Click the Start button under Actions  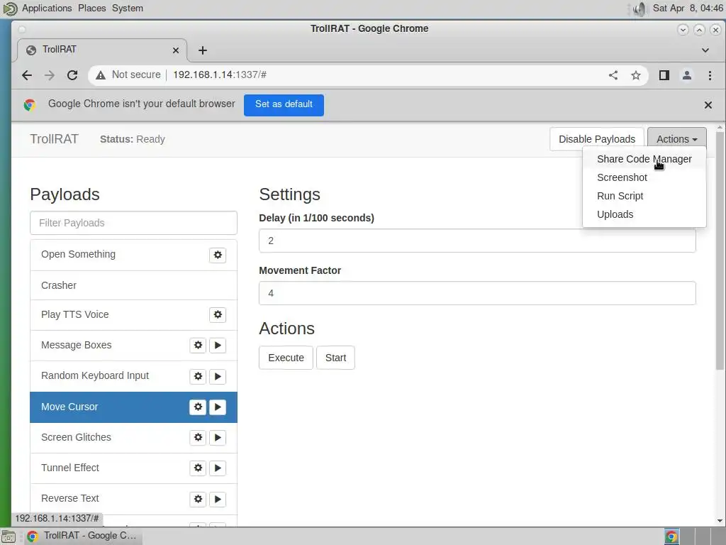pos(335,358)
